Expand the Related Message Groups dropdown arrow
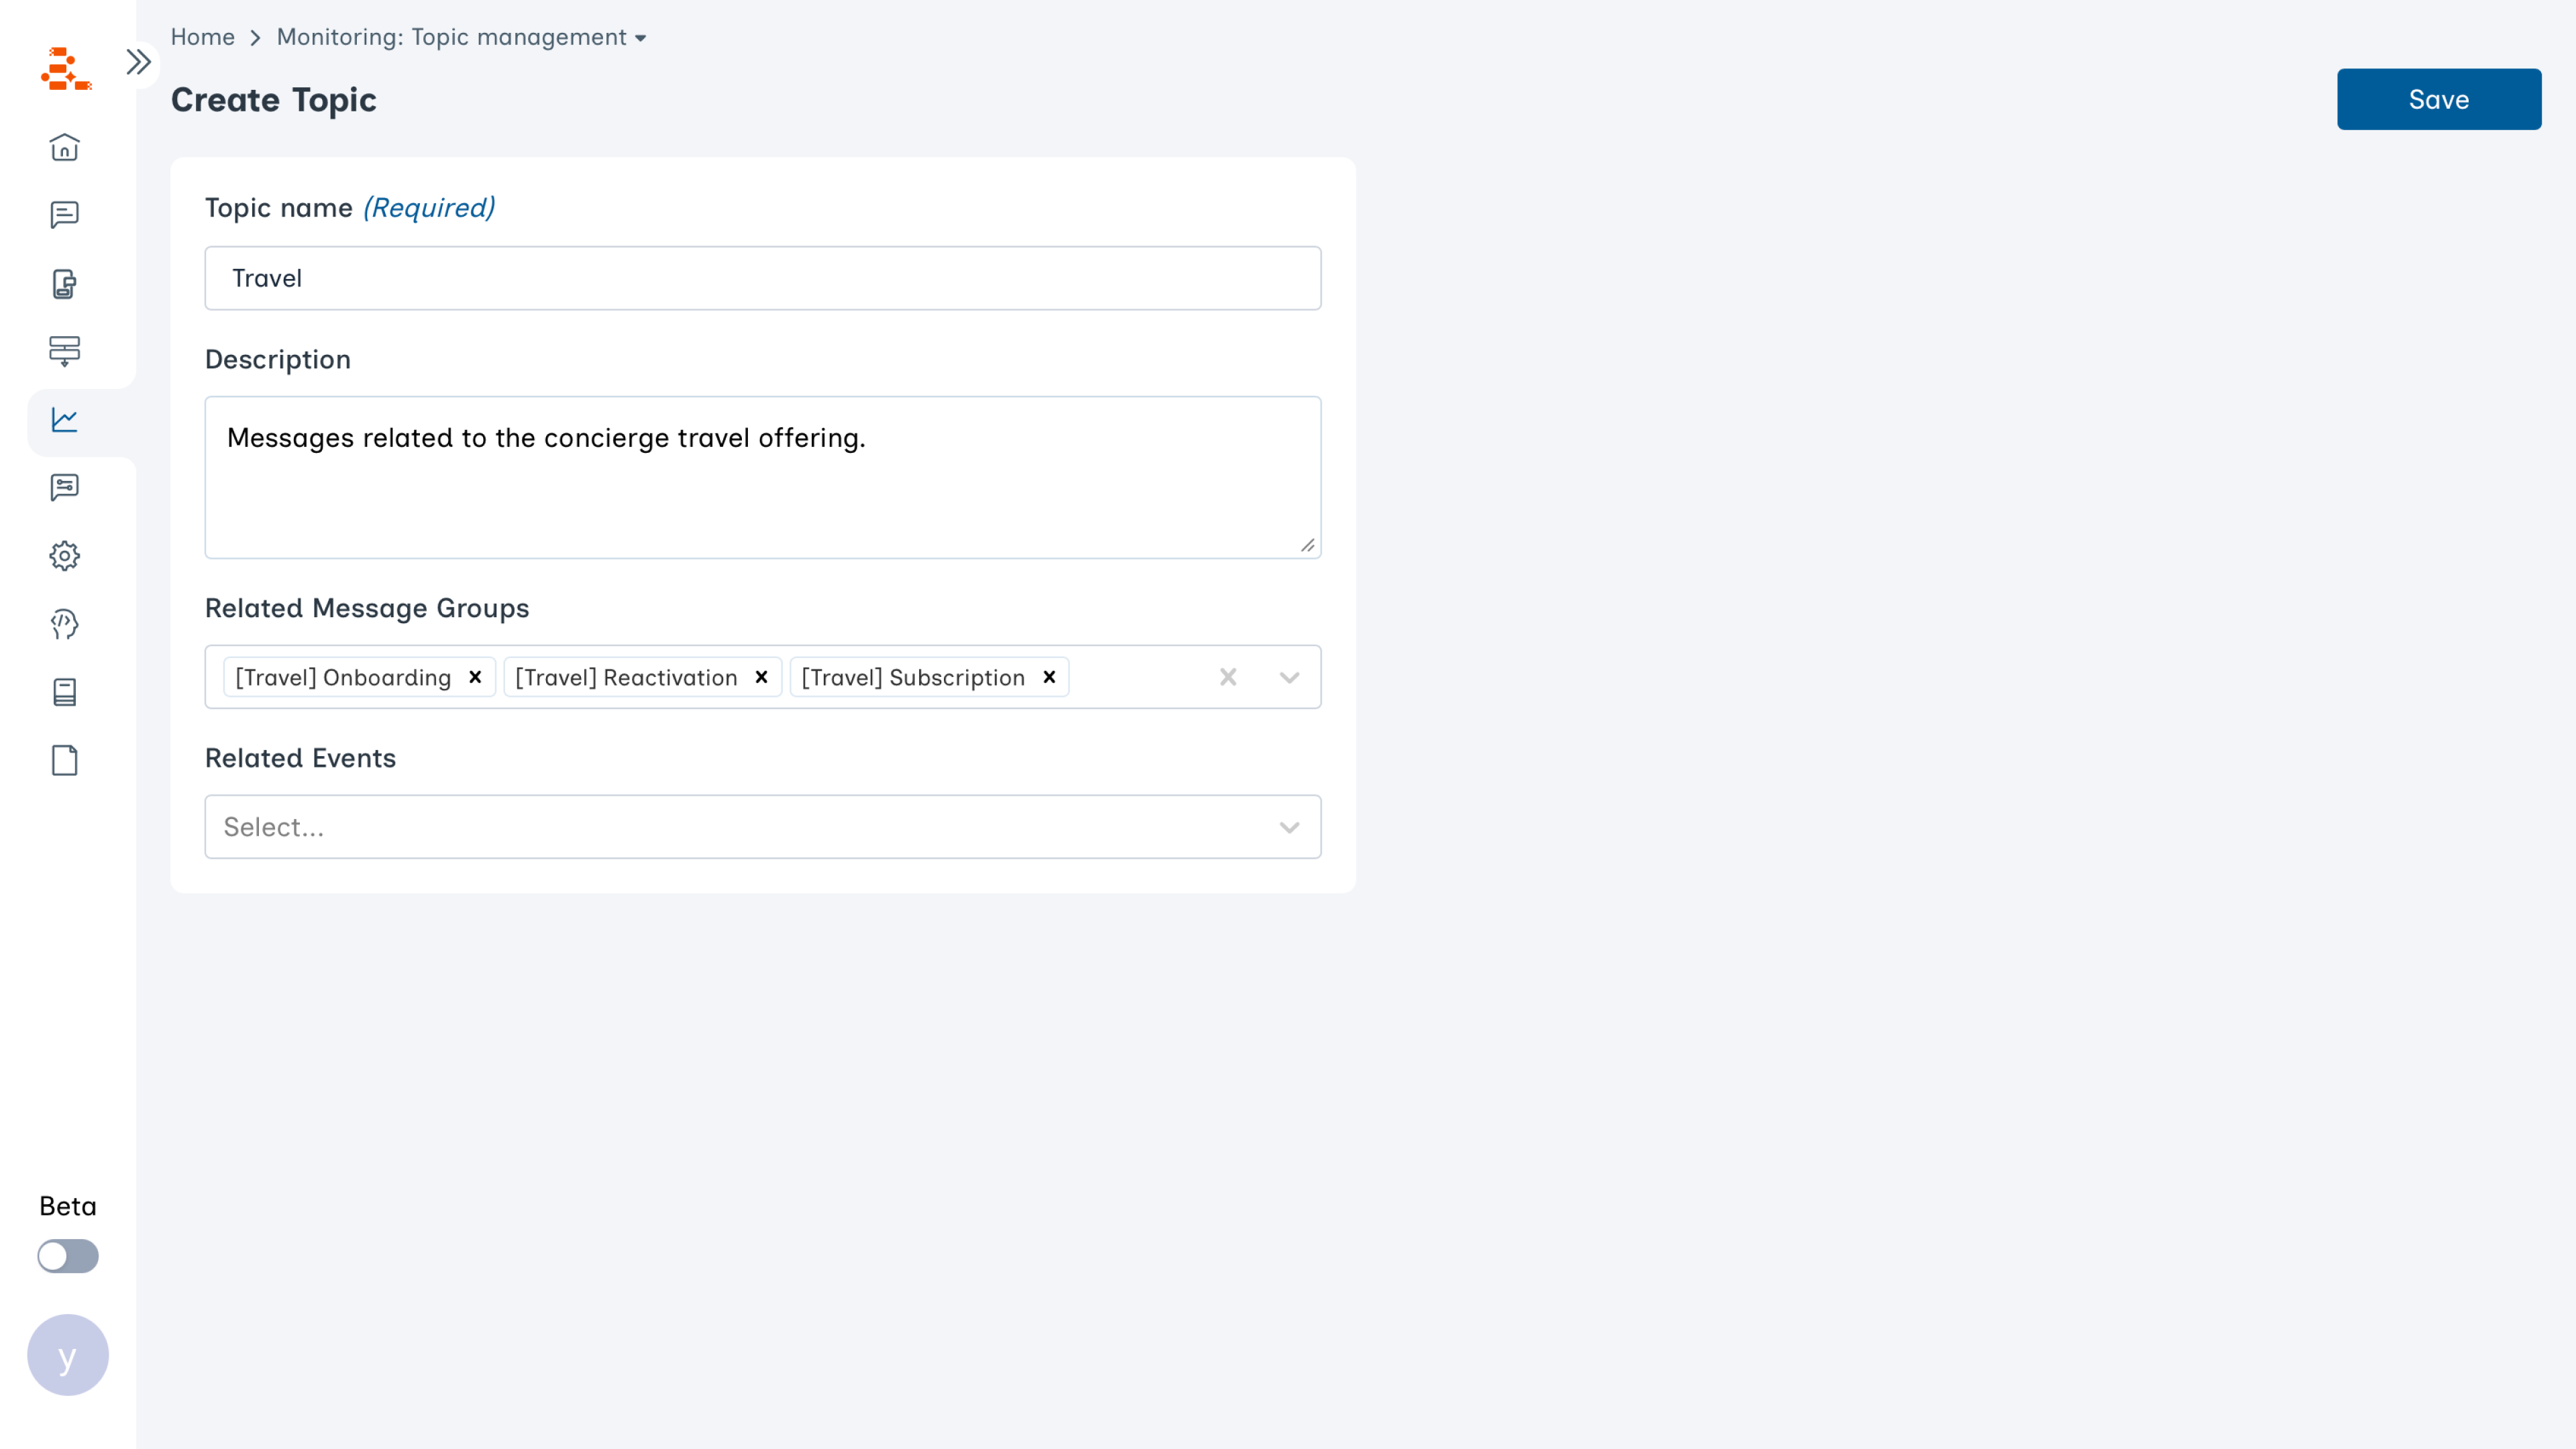Viewport: 2576px width, 1449px height. [x=1289, y=677]
